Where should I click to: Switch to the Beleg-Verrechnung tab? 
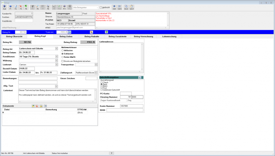pos(143,36)
